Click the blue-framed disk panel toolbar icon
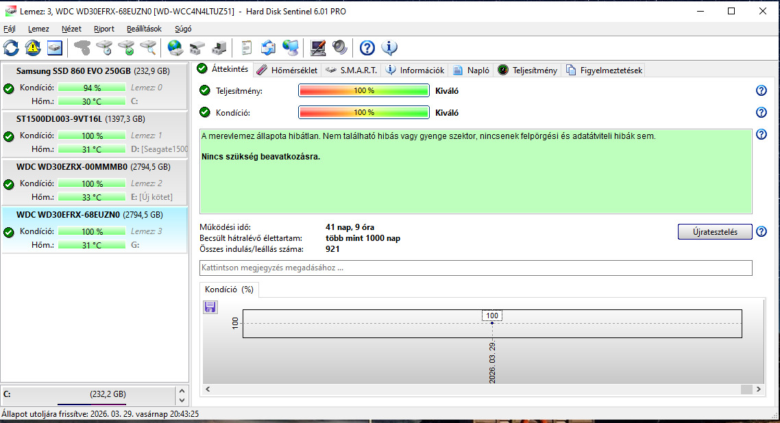Screen dimensions: 780x423 55,48
